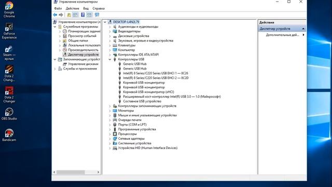
Task: Open the upper Dota 2 Changer desktop icon
Action: click(9, 74)
